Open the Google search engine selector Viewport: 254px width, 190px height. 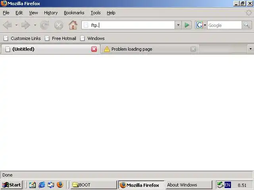pos(201,25)
